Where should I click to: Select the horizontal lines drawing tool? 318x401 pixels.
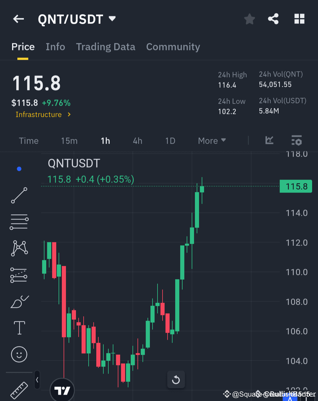[x=19, y=222]
